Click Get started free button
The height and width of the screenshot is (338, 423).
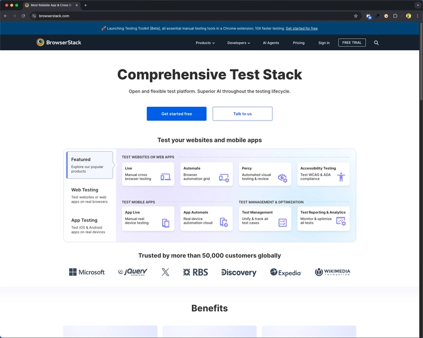click(x=177, y=114)
